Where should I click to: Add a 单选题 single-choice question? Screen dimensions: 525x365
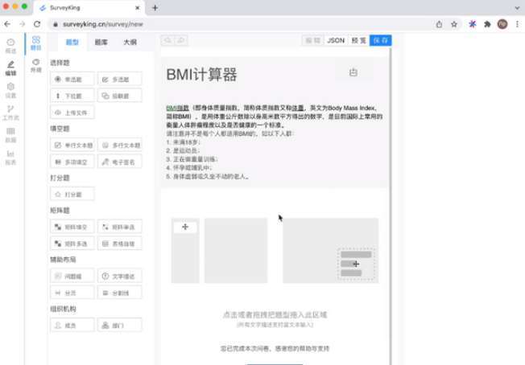point(72,79)
